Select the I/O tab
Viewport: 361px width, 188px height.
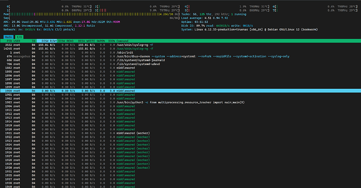click(19, 37)
